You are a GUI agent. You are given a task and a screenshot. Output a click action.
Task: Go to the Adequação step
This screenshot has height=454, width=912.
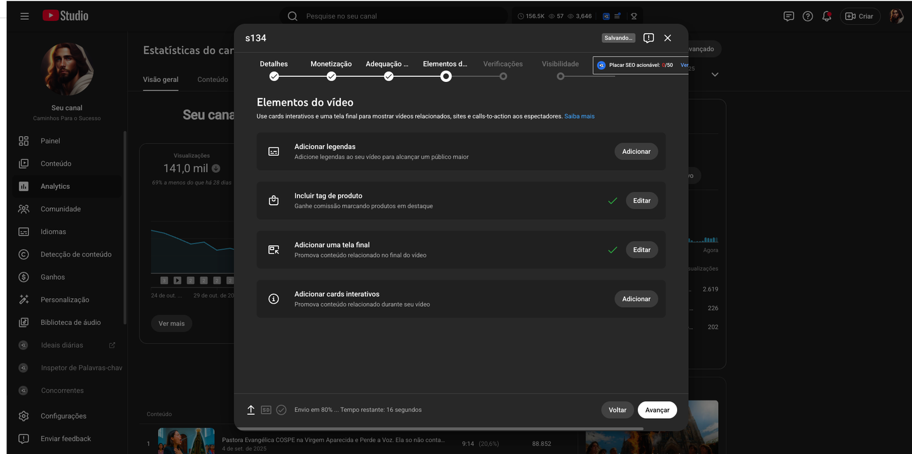[388, 71]
